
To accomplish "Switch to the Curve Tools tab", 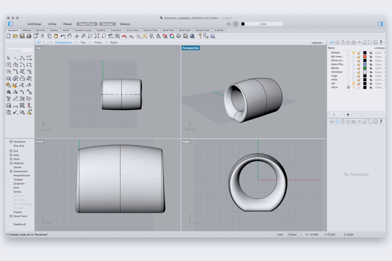I will 132,30.
